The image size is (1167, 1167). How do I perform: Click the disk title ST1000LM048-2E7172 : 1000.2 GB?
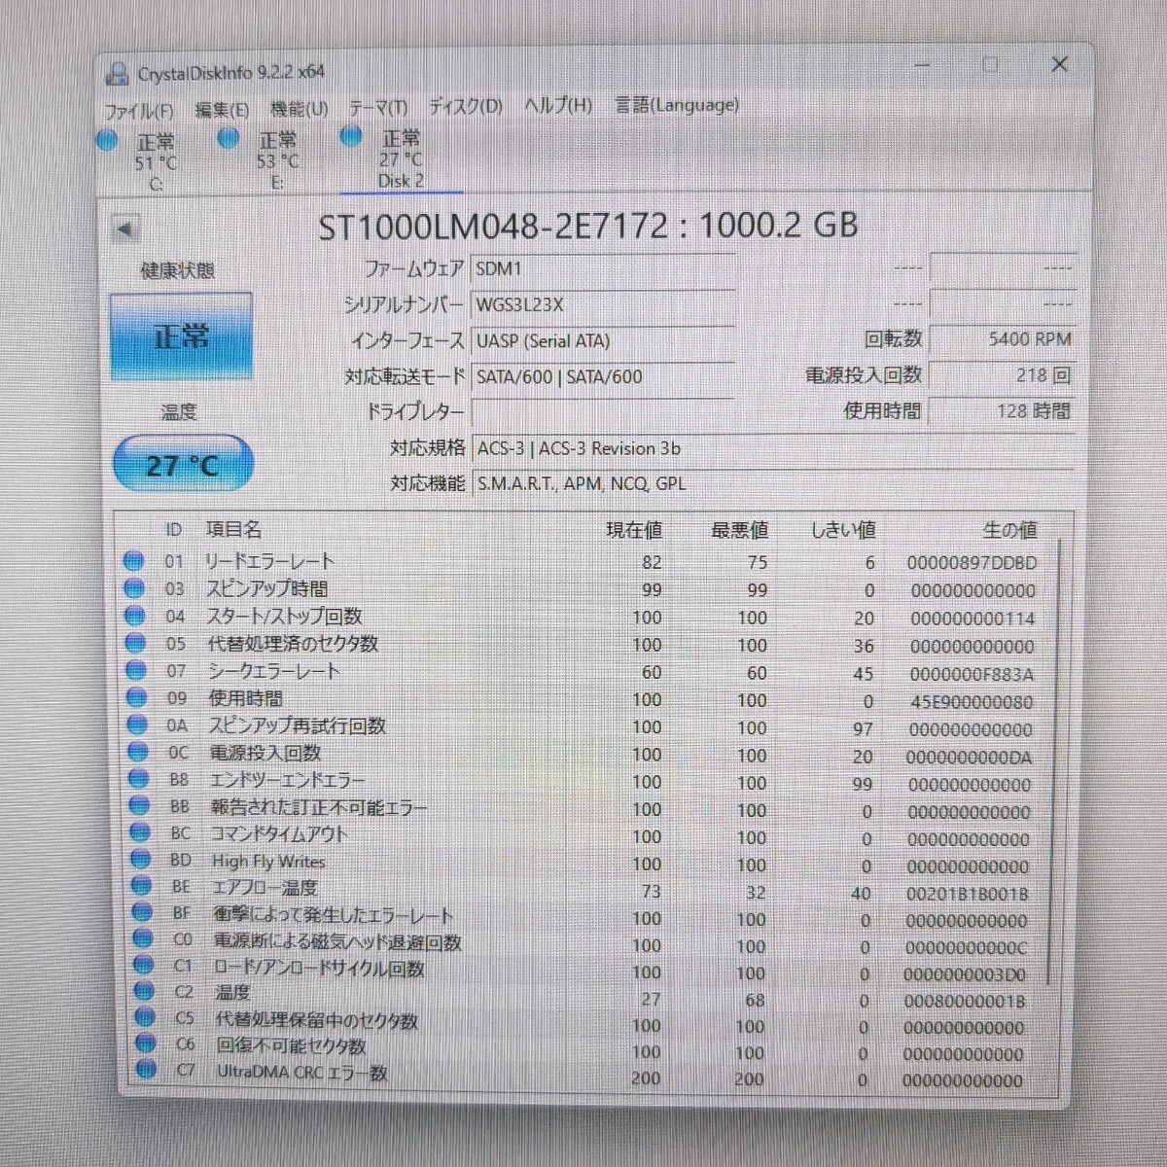588,226
